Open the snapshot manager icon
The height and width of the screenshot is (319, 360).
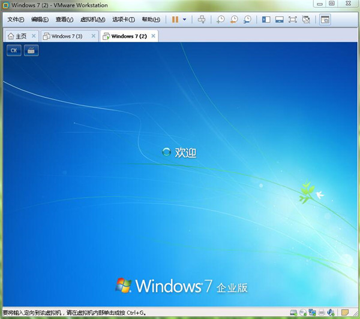click(x=247, y=20)
